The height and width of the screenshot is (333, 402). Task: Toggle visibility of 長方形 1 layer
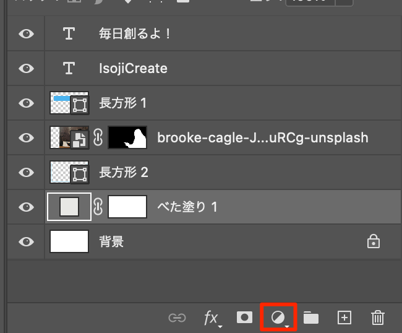[x=26, y=103]
